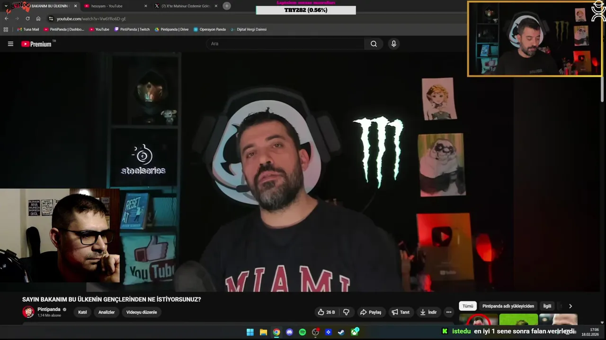Expand the tab search dropdown arrow
The height and width of the screenshot is (340, 606).
click(6, 6)
